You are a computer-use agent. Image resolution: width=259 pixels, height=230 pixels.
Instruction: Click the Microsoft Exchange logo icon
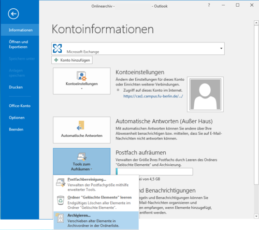coord(57,48)
